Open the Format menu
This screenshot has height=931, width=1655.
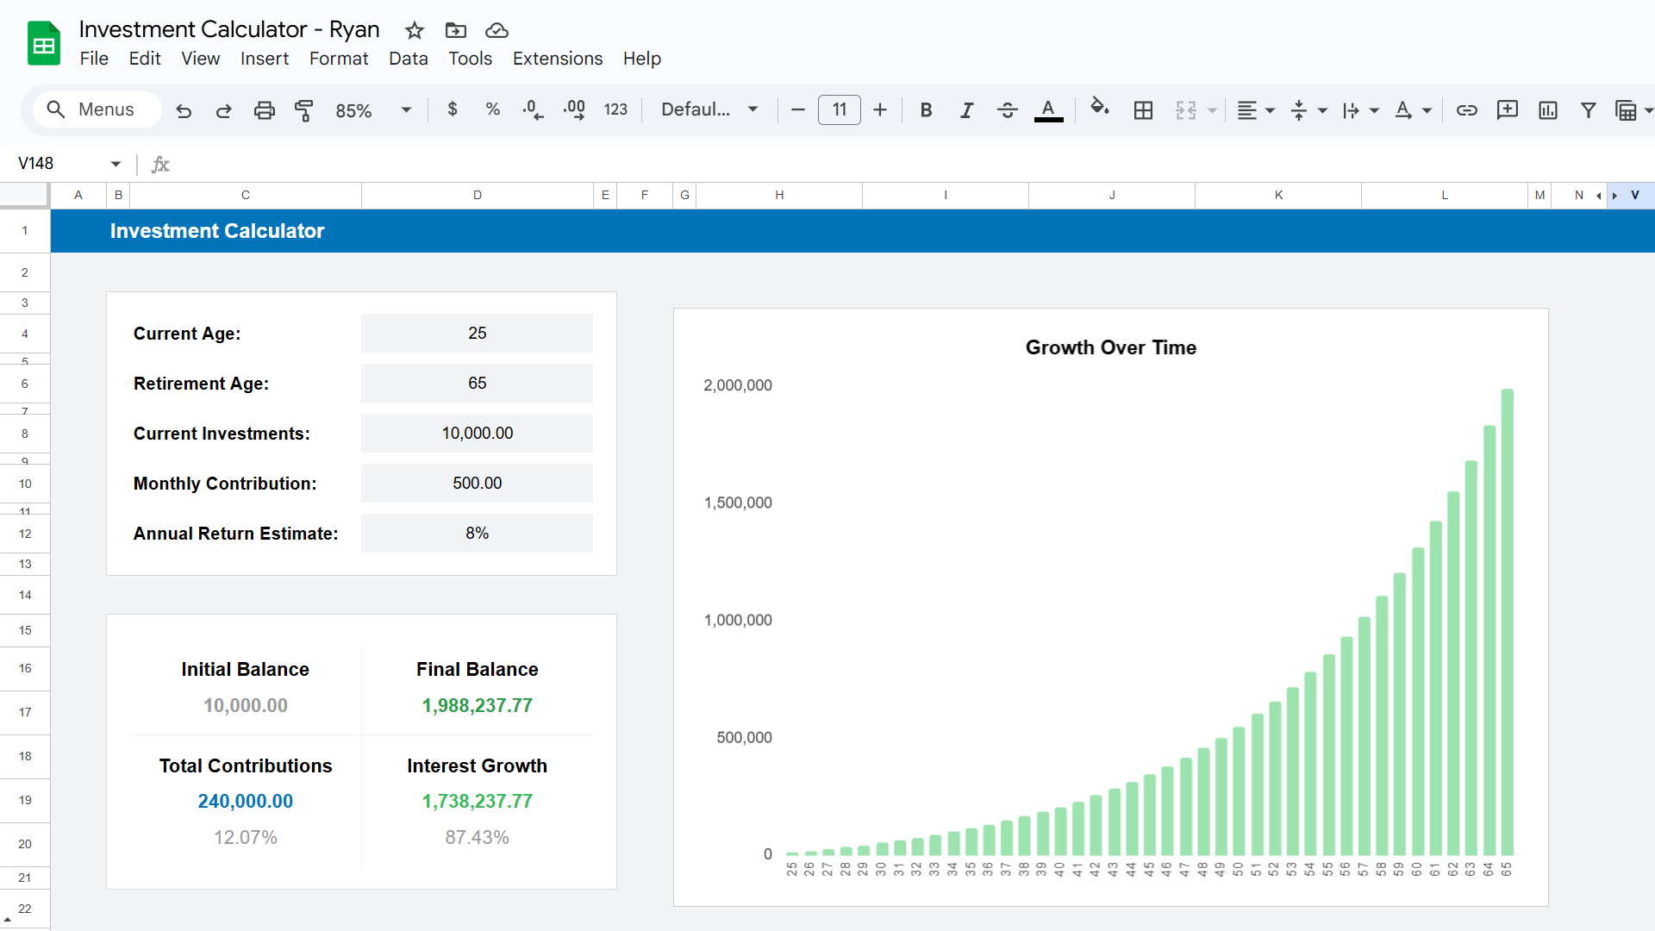(339, 59)
